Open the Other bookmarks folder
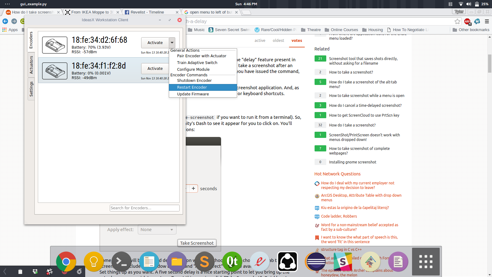The height and width of the screenshot is (277, 492). [471, 30]
